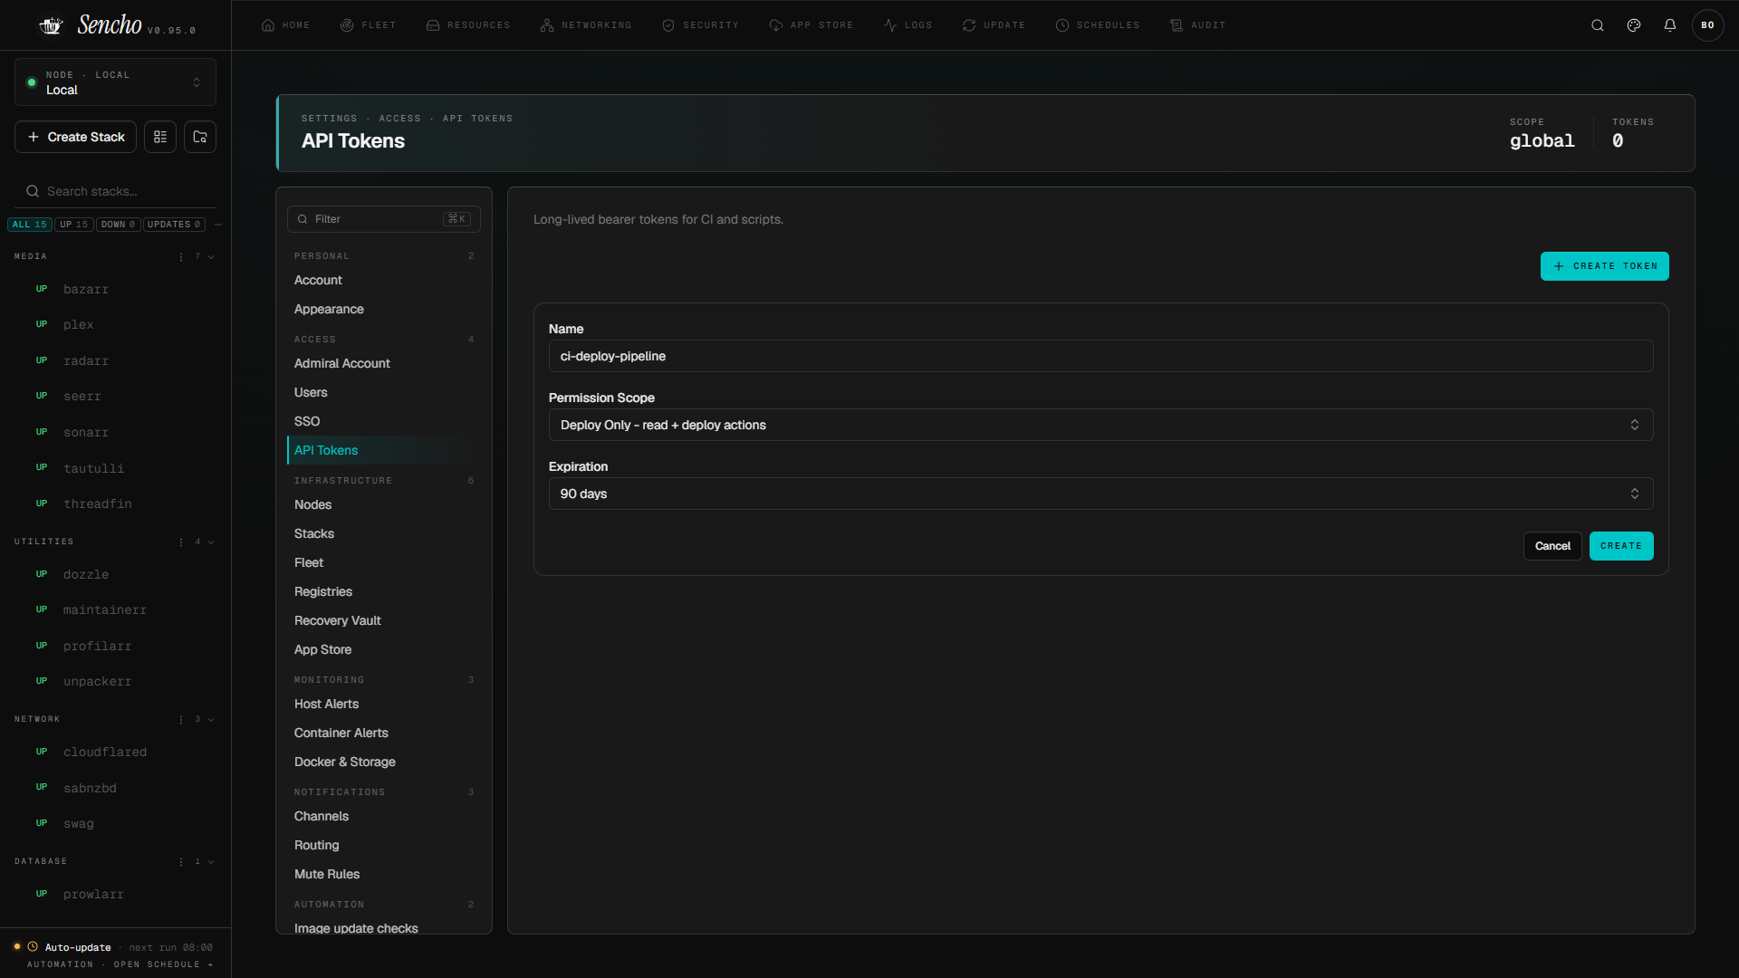Click the settings Filter input

coord(384,219)
